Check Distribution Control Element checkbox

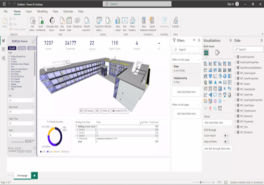pos(9,64)
